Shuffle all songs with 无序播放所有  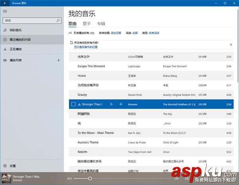coord(81,33)
